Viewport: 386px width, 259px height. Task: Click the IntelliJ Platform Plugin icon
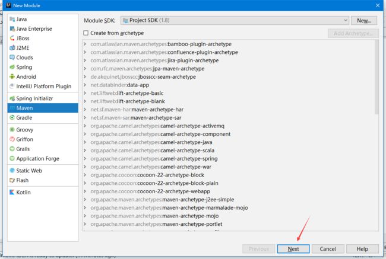pos(12,87)
